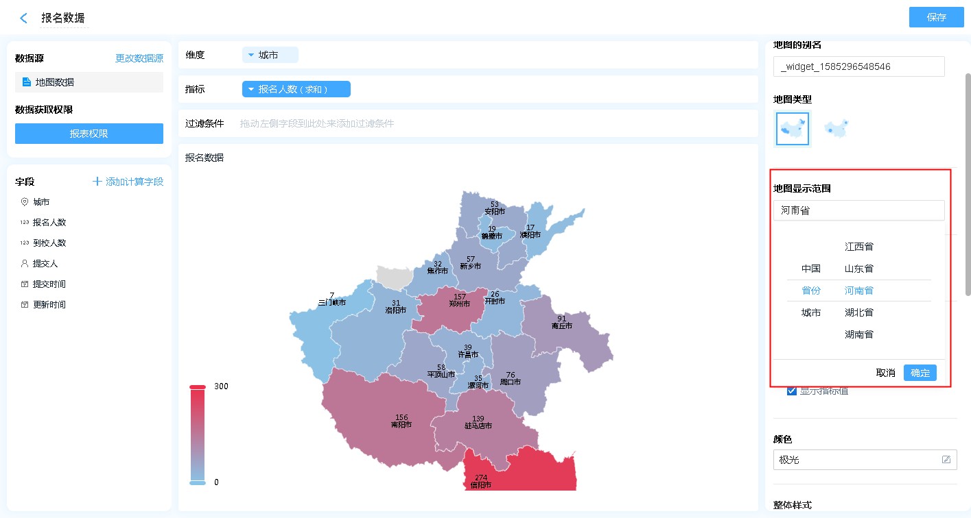Click the location icon beside 城市 field

click(25, 202)
